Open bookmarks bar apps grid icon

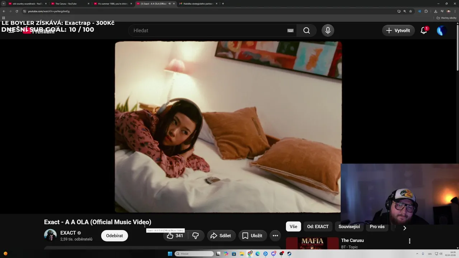coord(4,18)
